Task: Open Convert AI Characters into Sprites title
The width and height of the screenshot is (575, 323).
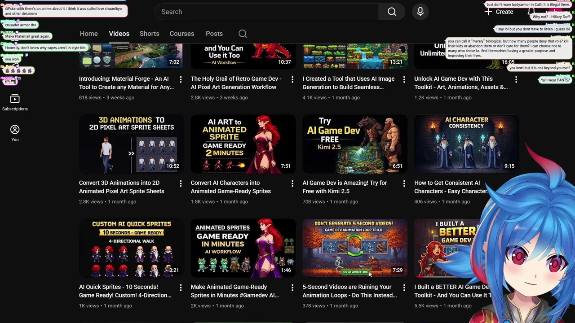Action: (231, 187)
